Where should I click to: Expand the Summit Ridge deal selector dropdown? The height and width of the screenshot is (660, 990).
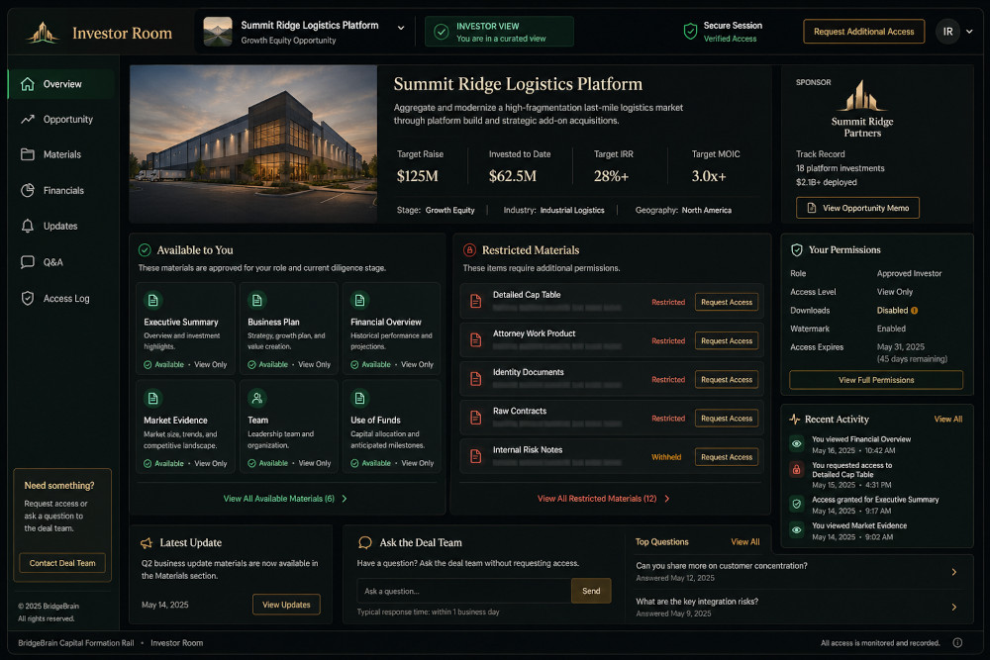coord(401,28)
